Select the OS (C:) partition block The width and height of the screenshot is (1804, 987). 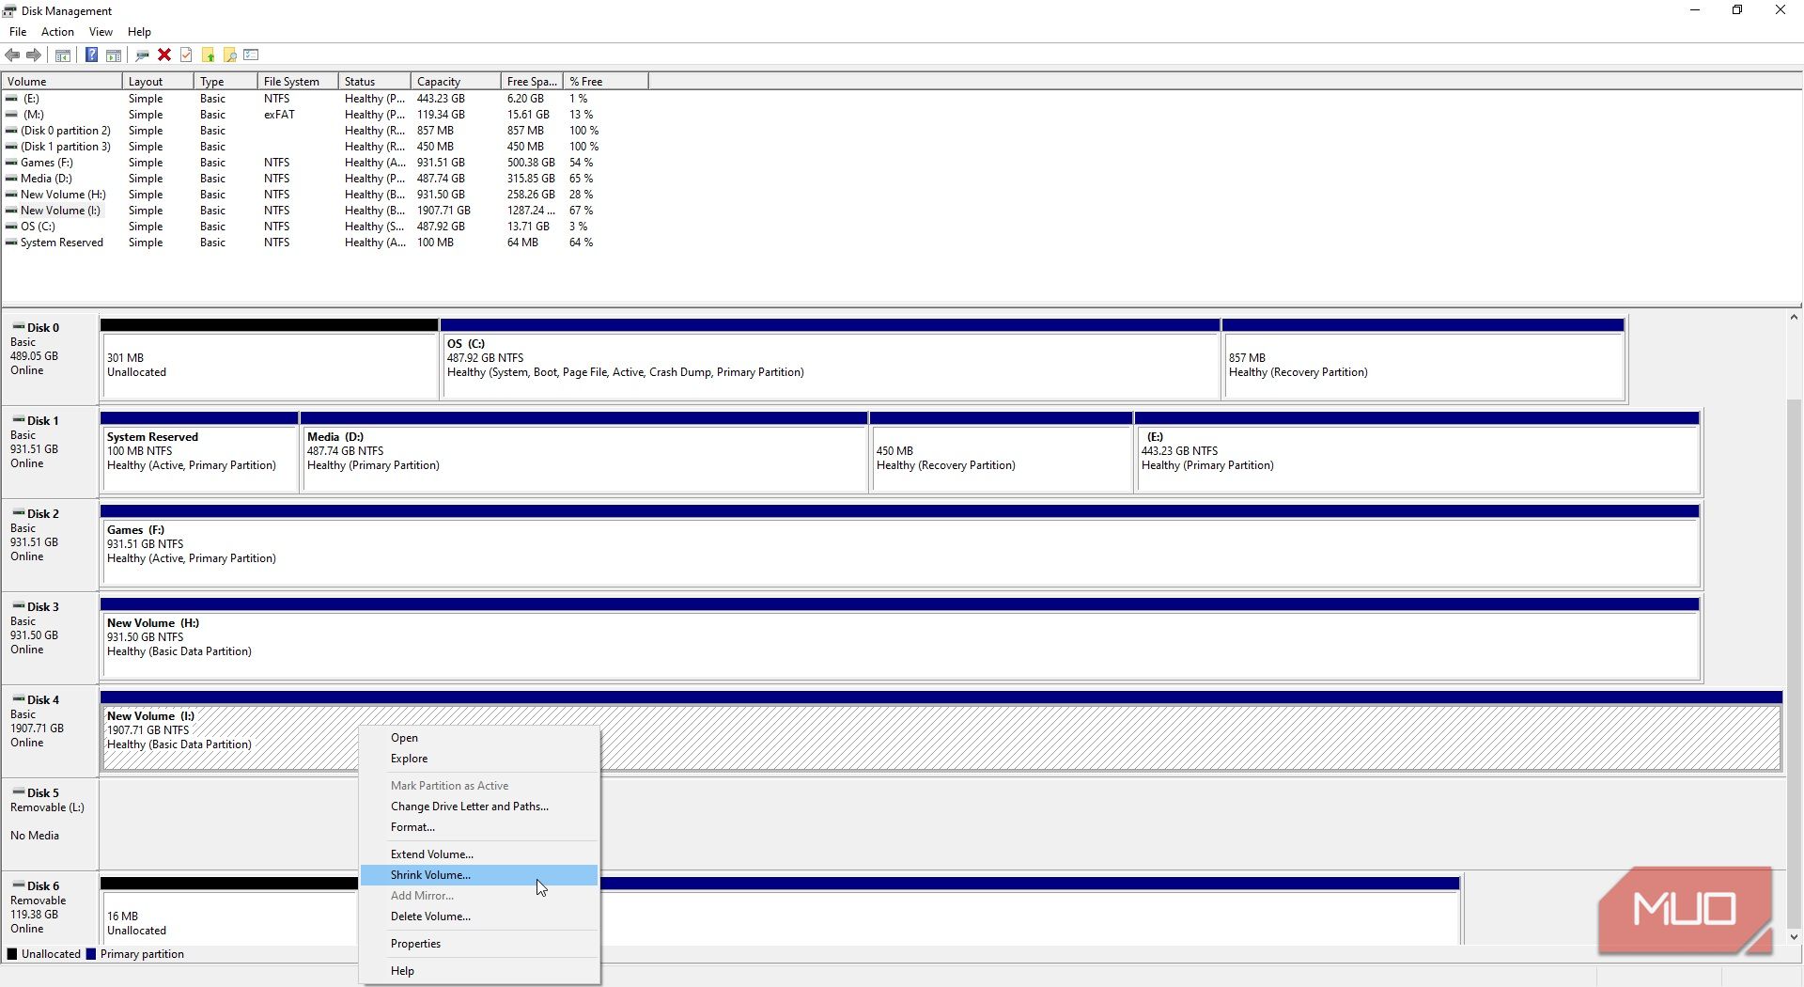click(831, 359)
